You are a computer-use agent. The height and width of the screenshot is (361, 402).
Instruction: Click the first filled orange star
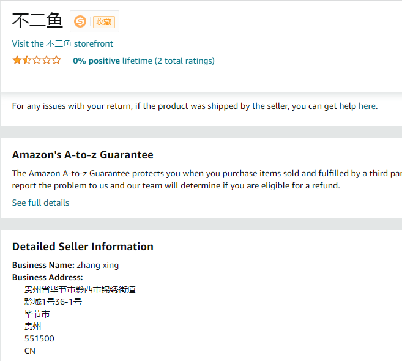pos(17,60)
